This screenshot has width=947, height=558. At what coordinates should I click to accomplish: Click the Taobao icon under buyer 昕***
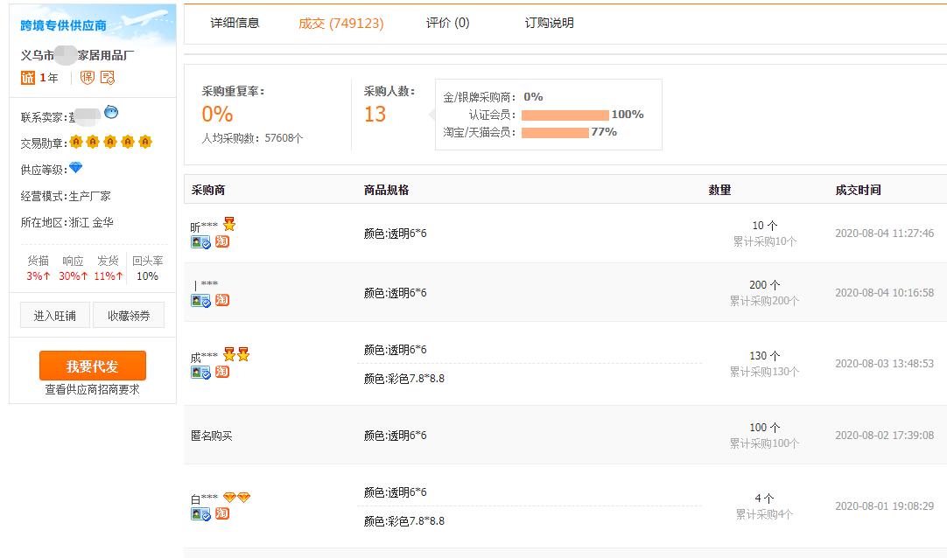coord(222,242)
